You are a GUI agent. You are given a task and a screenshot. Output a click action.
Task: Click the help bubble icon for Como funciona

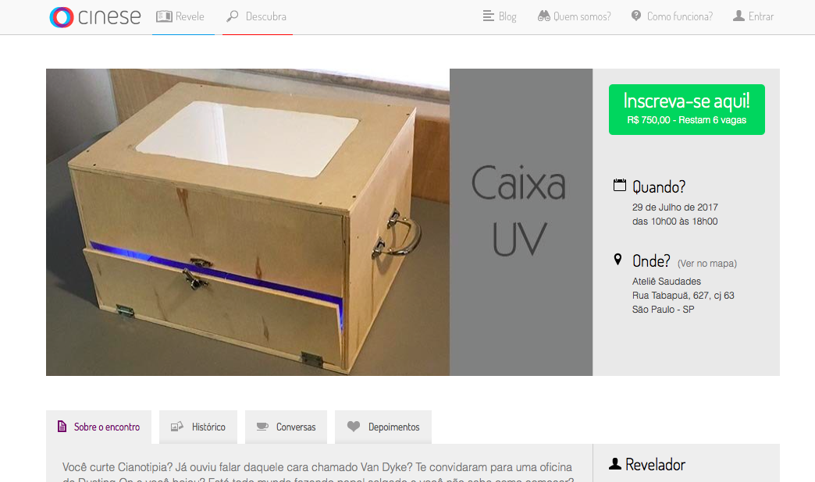coord(635,16)
